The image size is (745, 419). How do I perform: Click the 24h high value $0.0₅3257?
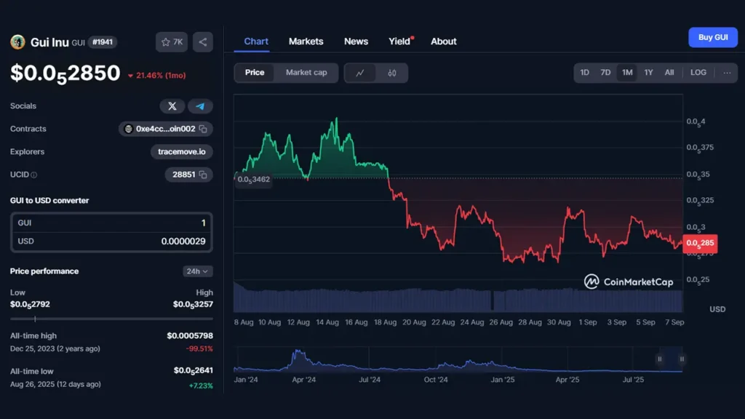(x=193, y=305)
